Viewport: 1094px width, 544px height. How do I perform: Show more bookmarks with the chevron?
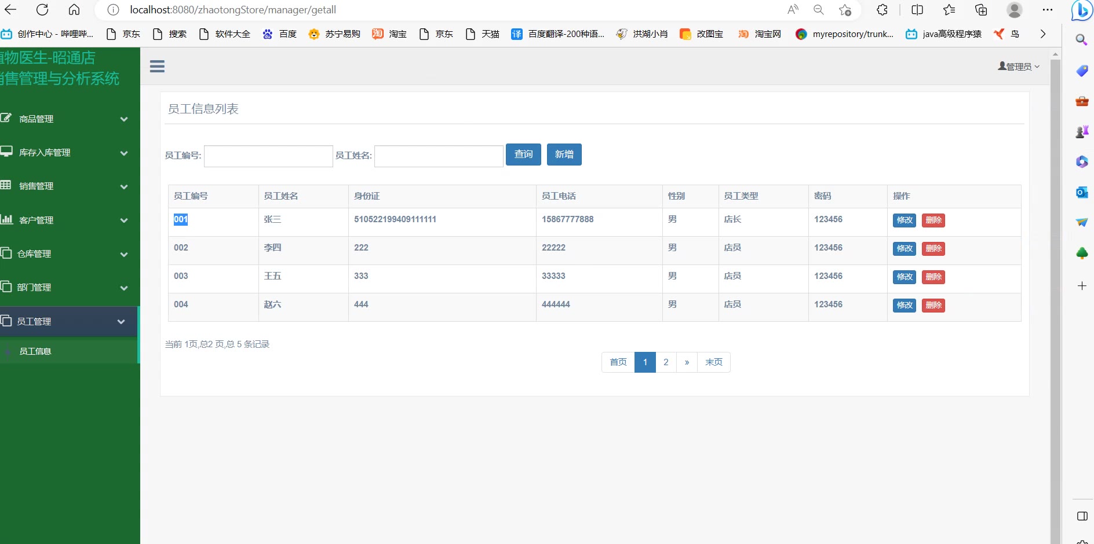pos(1043,34)
